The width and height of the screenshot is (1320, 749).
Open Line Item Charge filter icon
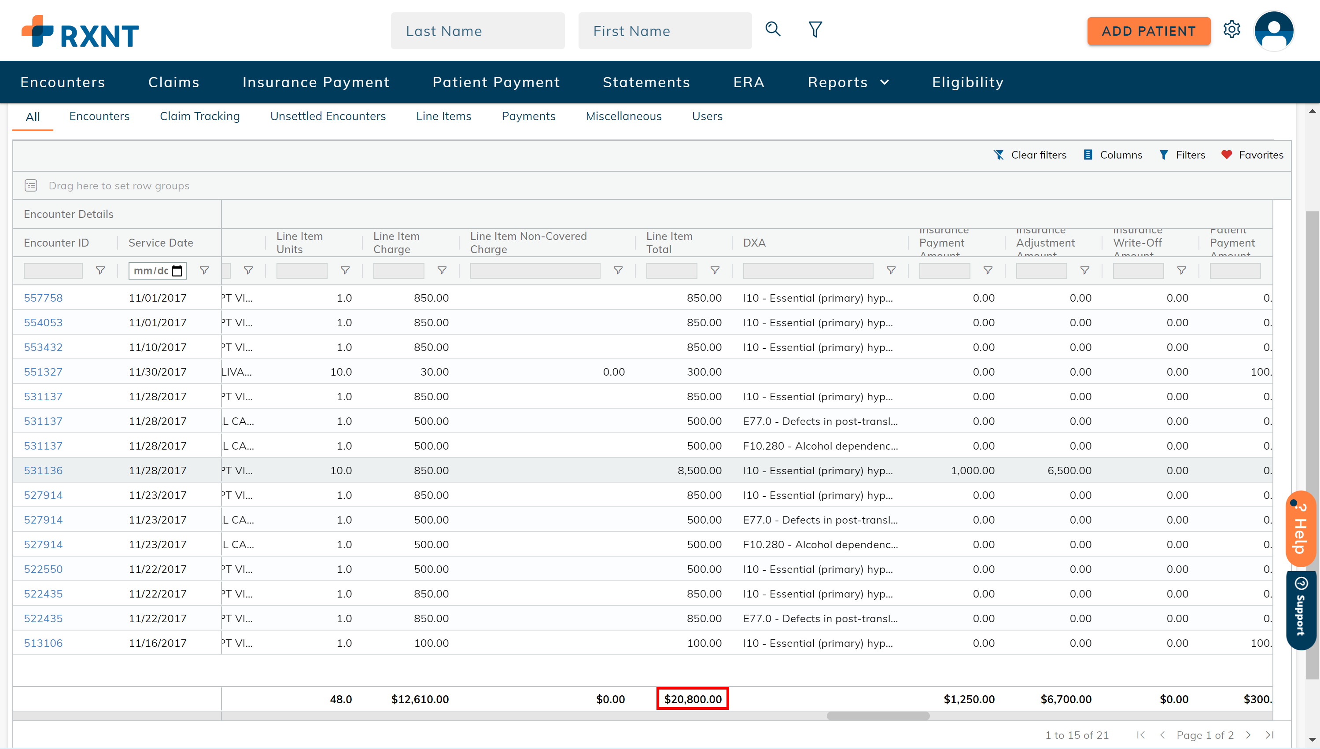point(442,270)
